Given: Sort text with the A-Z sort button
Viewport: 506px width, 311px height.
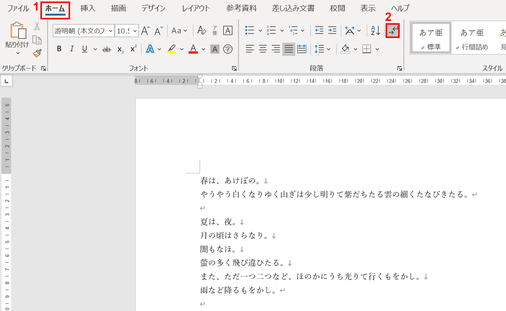Looking at the screenshot, I should pyautogui.click(x=376, y=31).
